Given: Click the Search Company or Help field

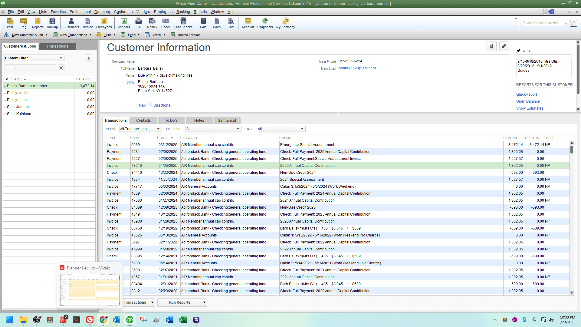Looking at the screenshot, I should [543, 23].
